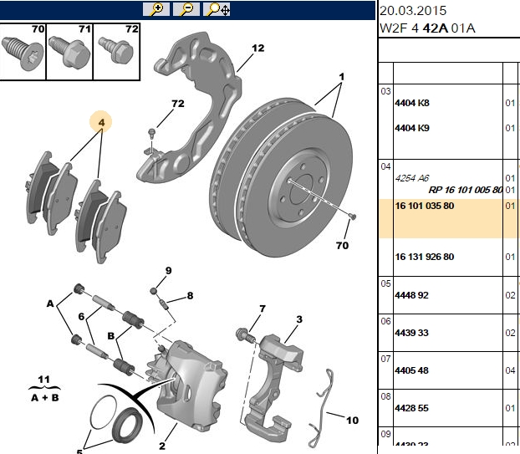Select highlighted callout 4 for brake pads
520x454 pixels.
click(x=101, y=122)
